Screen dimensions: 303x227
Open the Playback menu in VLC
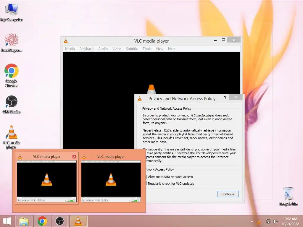86,49
